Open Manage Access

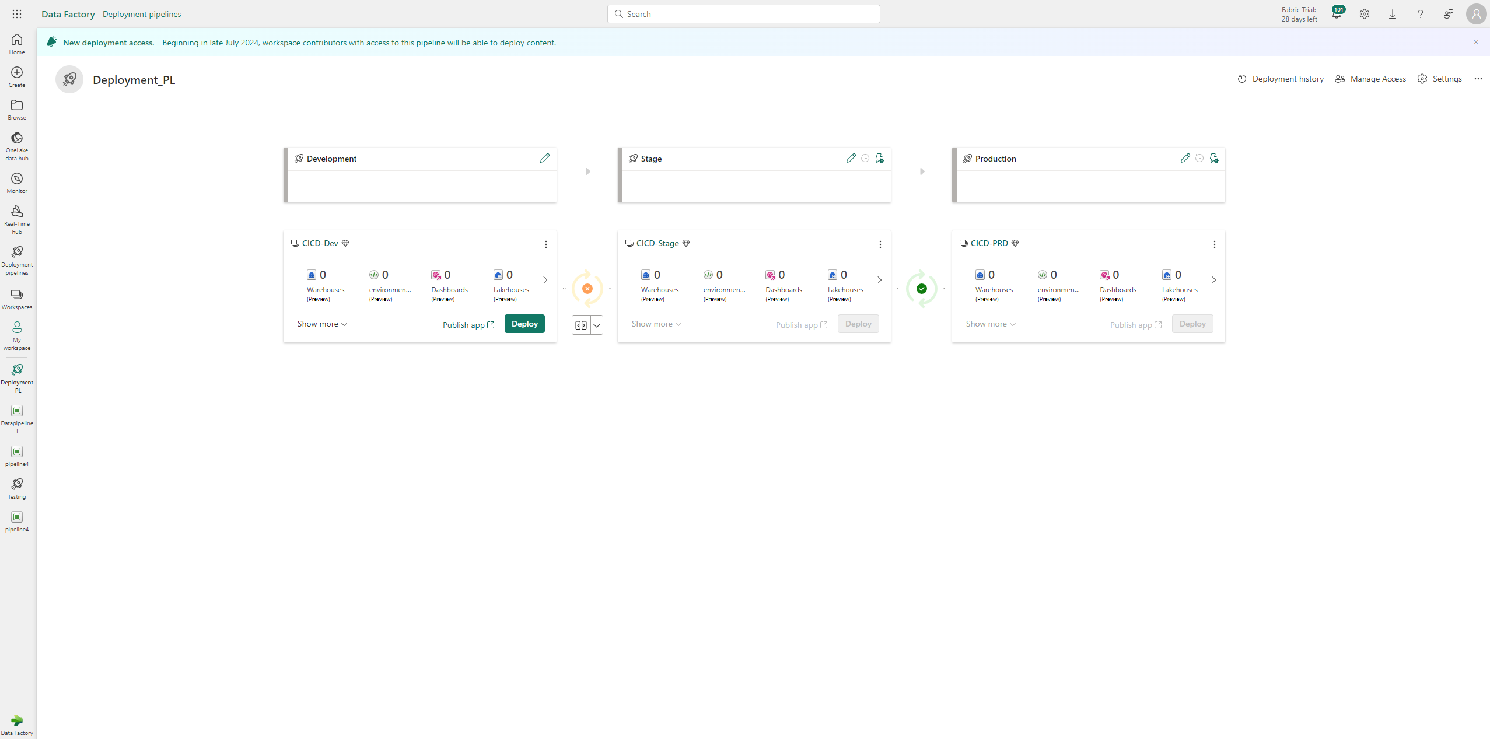[x=1370, y=79]
